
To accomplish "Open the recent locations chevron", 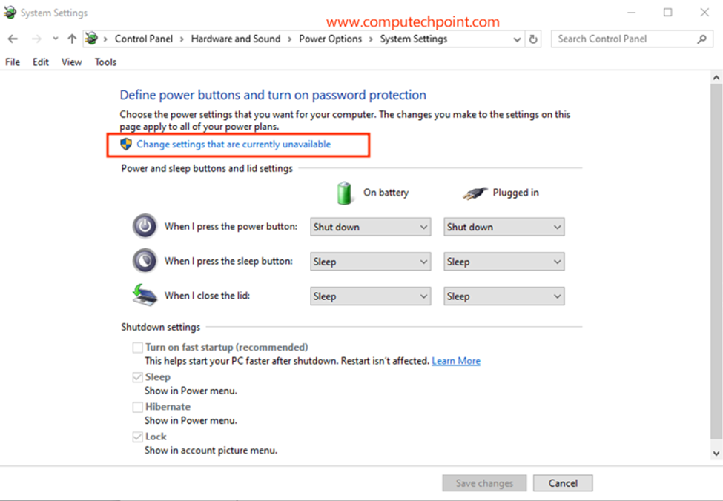I will 56,39.
